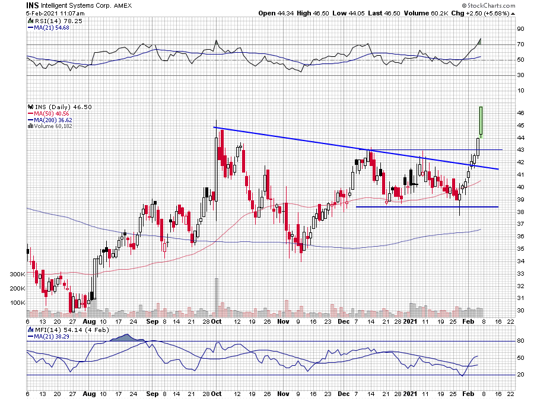Image resolution: width=534 pixels, height=399 pixels.
Task: Click the RSI(14) indicator legend icon
Action: point(30,21)
